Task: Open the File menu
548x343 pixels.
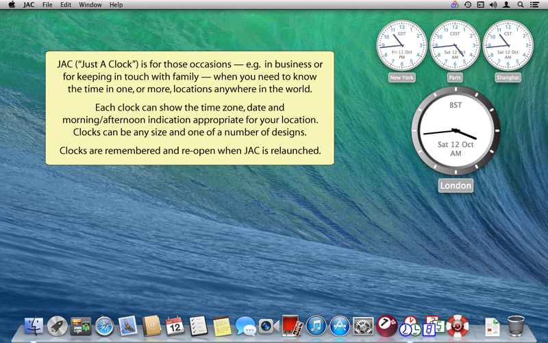Action: click(47, 5)
